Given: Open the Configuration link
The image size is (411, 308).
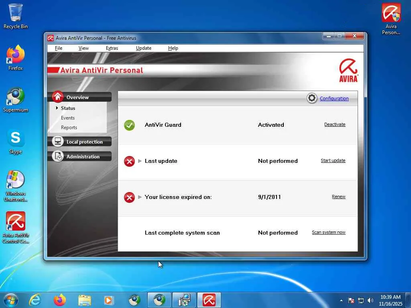Looking at the screenshot, I should click(334, 99).
